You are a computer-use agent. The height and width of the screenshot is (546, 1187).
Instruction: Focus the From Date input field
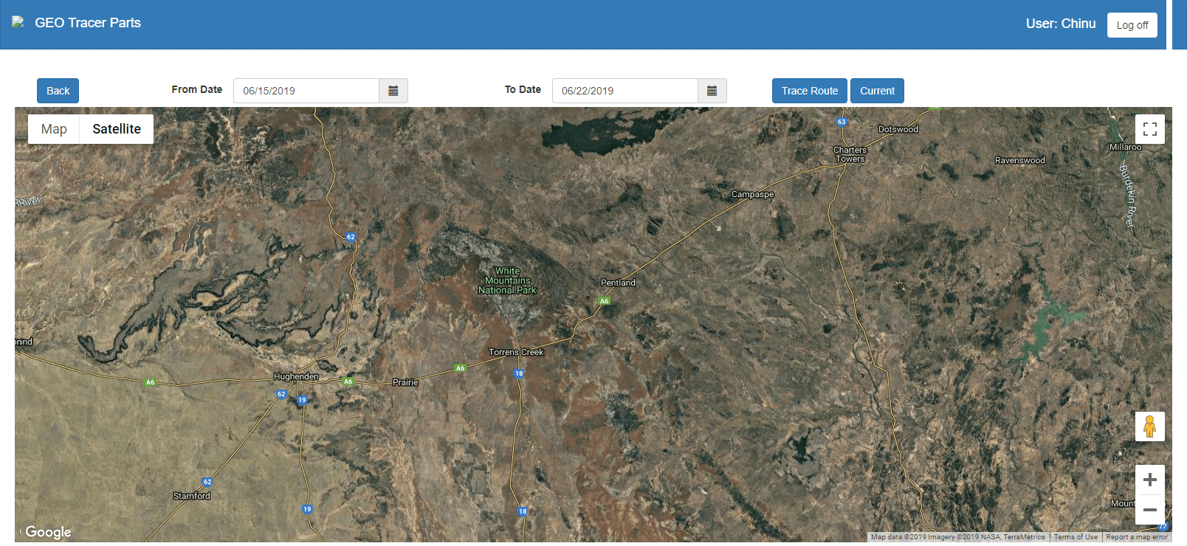pos(306,91)
